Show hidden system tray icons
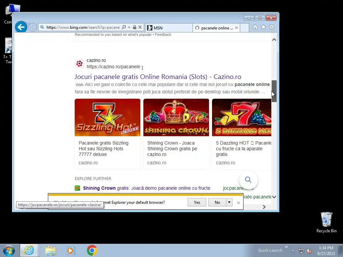343x257 pixels. [x=293, y=251]
